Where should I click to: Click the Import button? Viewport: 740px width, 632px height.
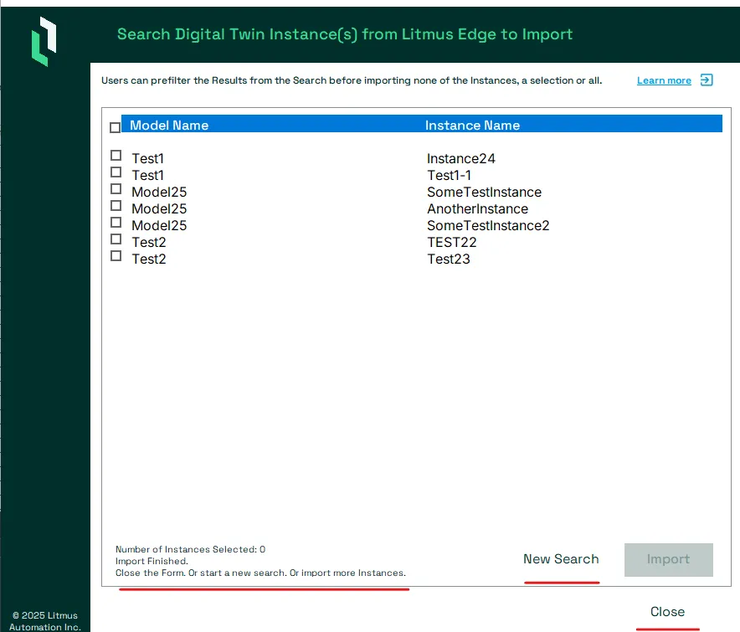(x=668, y=560)
